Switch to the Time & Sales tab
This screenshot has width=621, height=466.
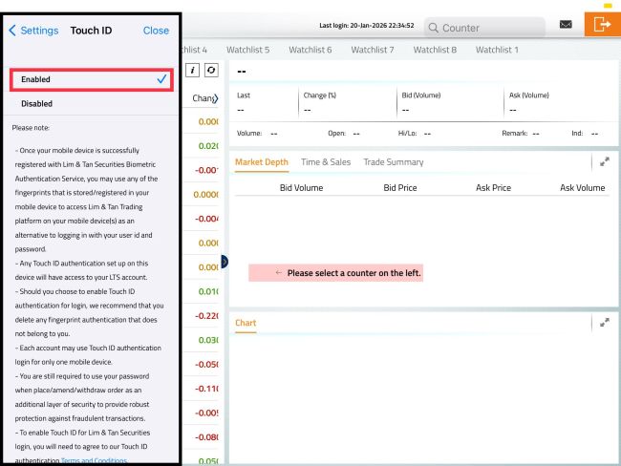[x=325, y=162]
